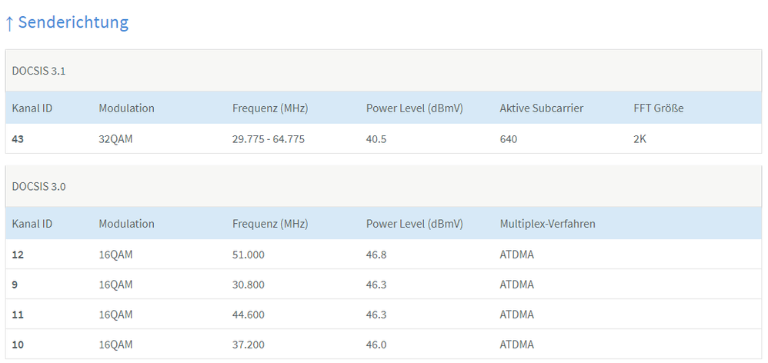Screen dimensions: 768x363
Task: Click the 51.000 frequency value
Action: [x=248, y=255]
